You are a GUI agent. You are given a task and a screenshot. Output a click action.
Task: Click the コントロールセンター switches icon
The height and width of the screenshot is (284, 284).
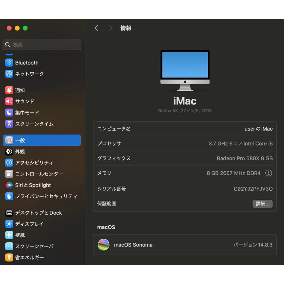pos(9,174)
